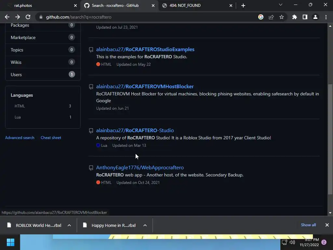Image resolution: width=333 pixels, height=250 pixels.
Task: Filter results by Wikis
Action: point(43,62)
